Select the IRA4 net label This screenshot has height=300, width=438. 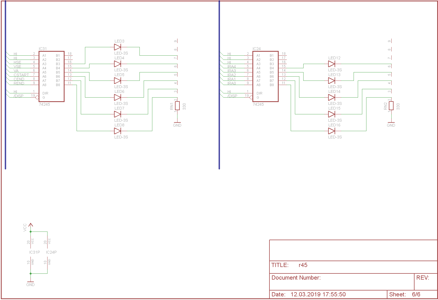pyautogui.click(x=231, y=67)
